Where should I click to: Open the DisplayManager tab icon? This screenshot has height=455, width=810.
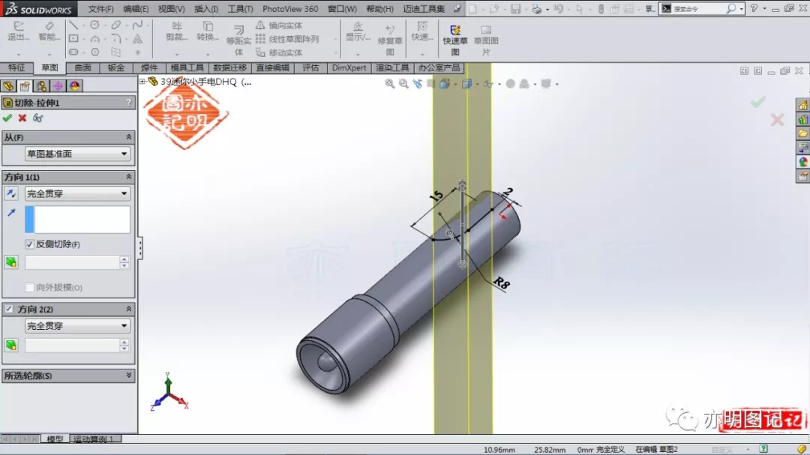74,85
